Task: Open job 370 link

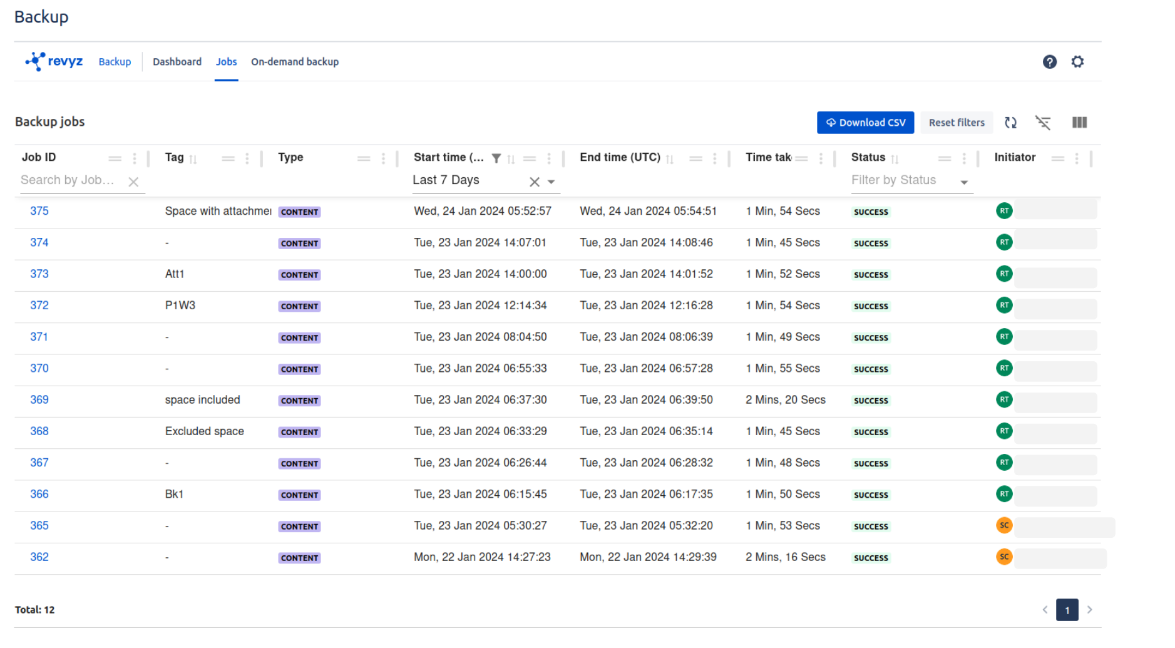Action: click(x=39, y=368)
